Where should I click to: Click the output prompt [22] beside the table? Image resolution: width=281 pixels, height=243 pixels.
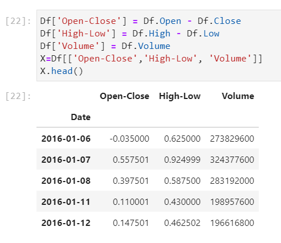[18, 96]
